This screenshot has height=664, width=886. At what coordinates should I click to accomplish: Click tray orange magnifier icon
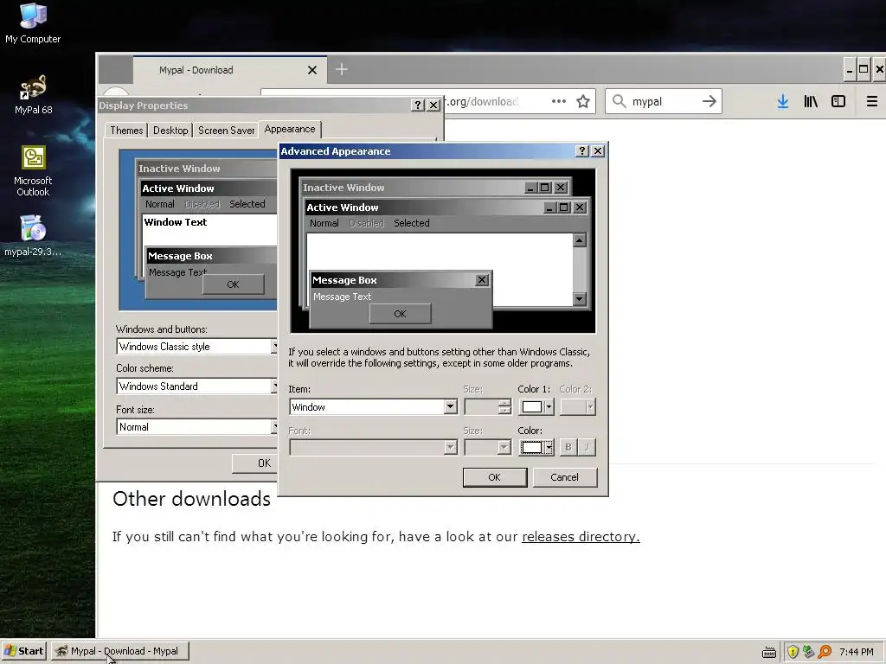click(825, 652)
